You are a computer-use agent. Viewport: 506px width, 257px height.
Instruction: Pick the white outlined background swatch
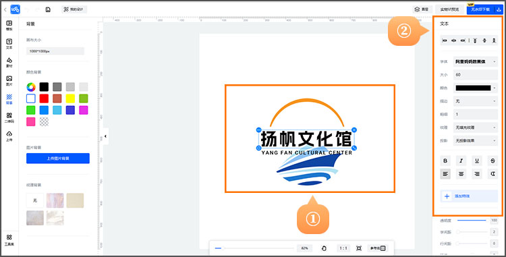[x=31, y=98]
